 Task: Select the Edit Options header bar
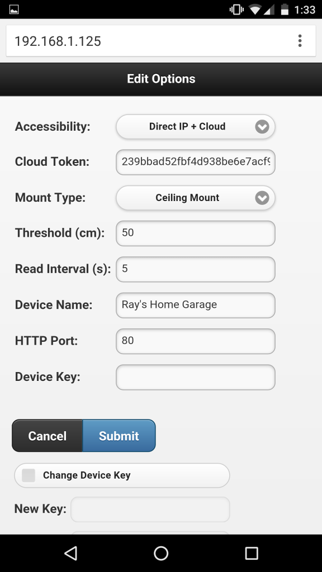pos(161,79)
